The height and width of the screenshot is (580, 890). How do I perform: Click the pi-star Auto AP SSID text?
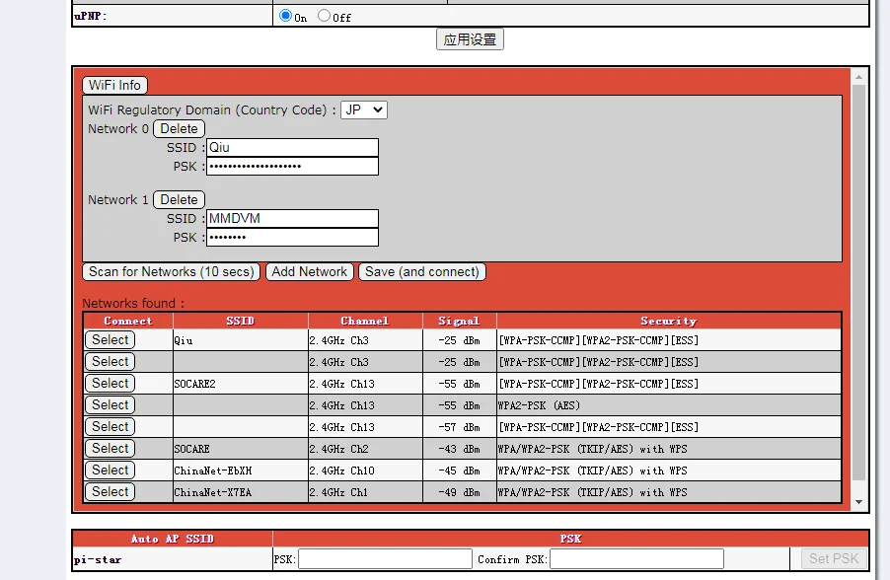coord(98,560)
